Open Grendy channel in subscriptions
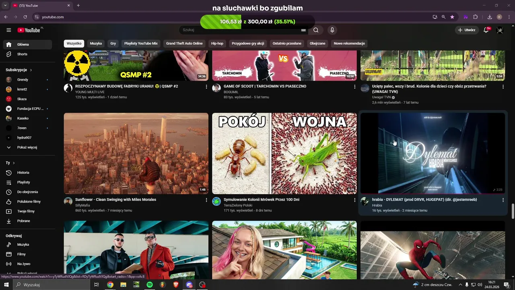This screenshot has width=515, height=290. click(27, 80)
